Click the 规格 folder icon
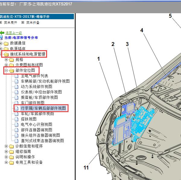The height and width of the screenshot is (180, 181). 11,60
